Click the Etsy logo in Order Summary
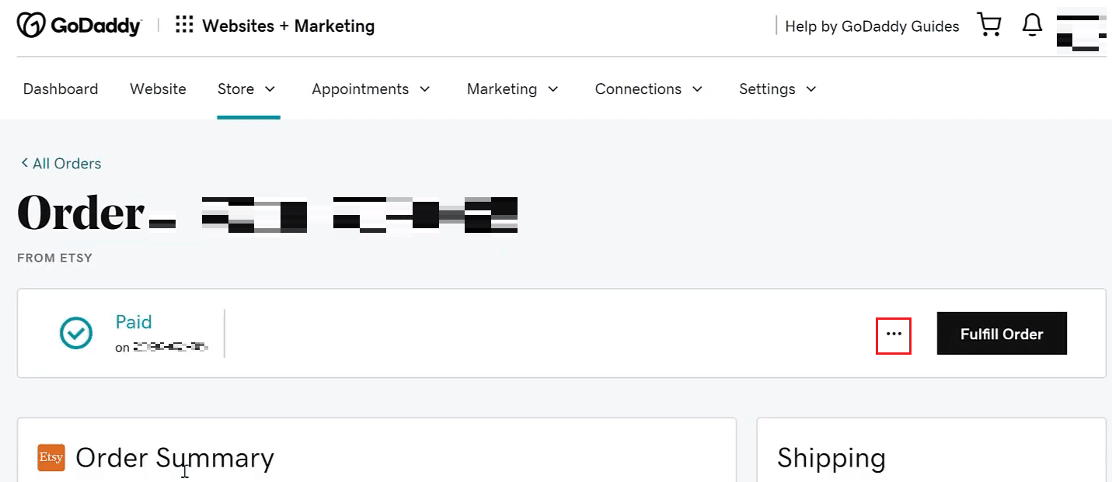This screenshot has height=482, width=1112. click(x=51, y=458)
